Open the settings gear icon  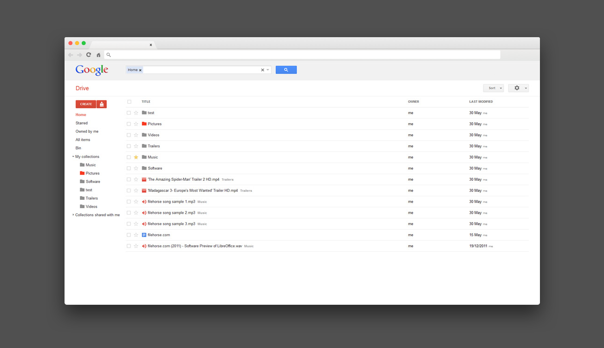tap(516, 88)
